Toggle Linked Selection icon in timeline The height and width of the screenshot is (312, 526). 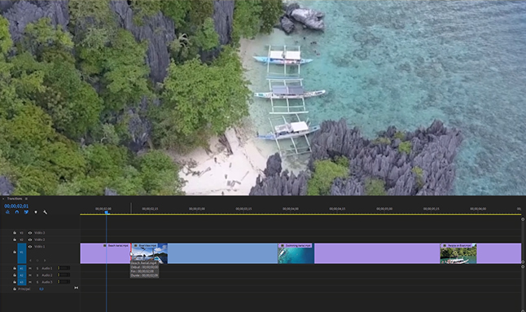tap(26, 212)
